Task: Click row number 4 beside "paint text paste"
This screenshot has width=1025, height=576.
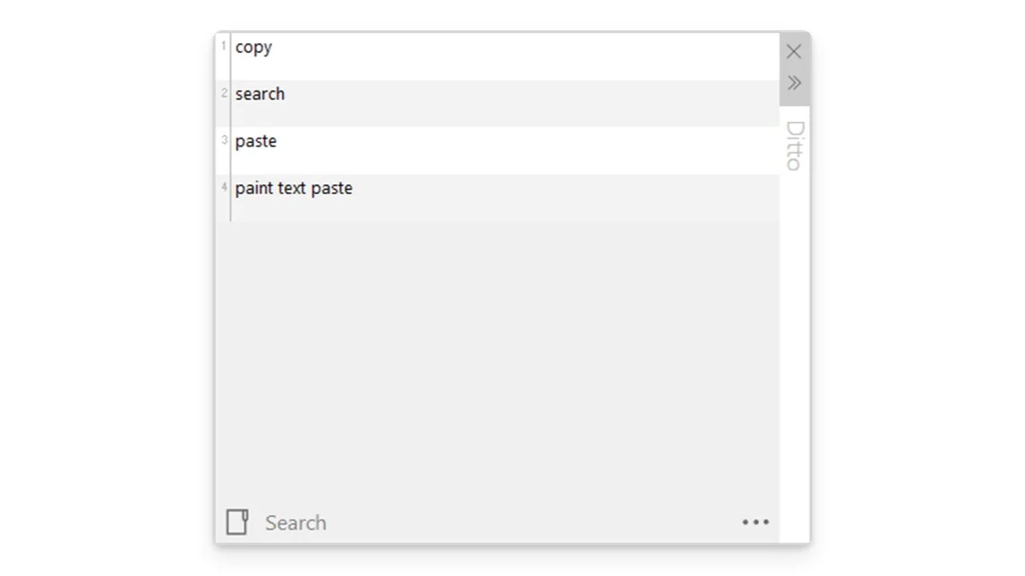Action: [x=224, y=187]
